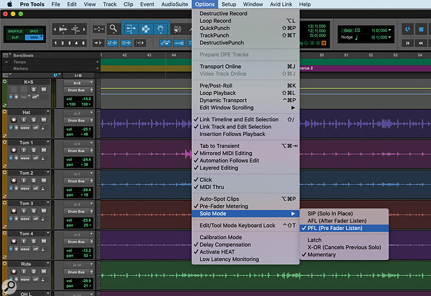This screenshot has height=296, width=431.
Task: Toggle Activate HEAT option
Action: pyautogui.click(x=245, y=252)
